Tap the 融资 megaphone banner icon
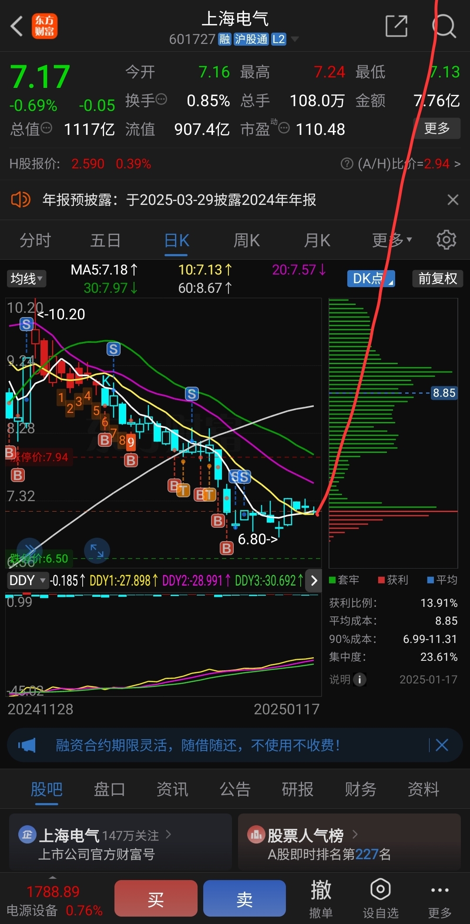 pyautogui.click(x=27, y=745)
